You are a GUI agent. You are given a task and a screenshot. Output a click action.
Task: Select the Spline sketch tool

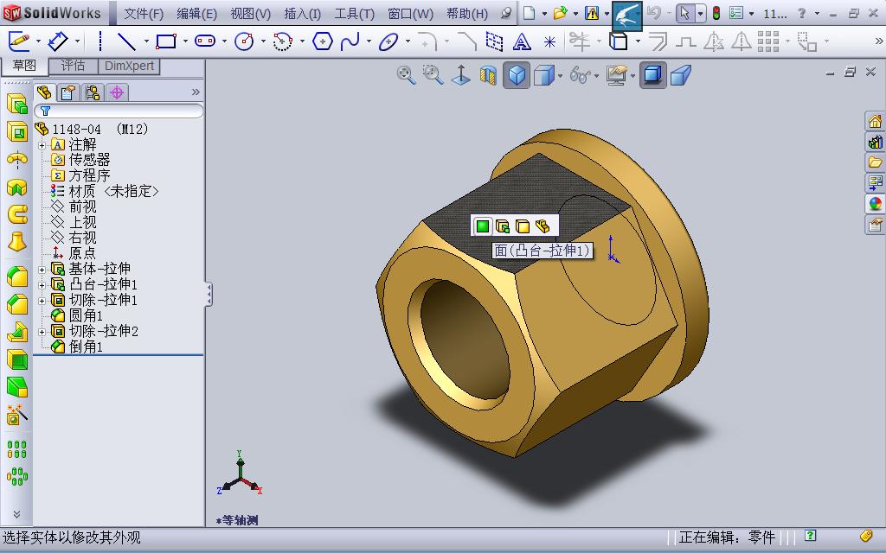click(350, 41)
